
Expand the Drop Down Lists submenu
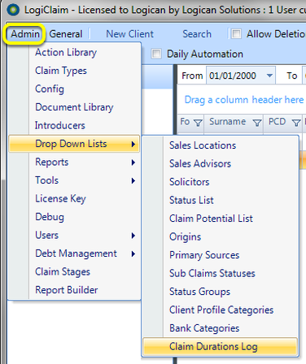coord(74,144)
